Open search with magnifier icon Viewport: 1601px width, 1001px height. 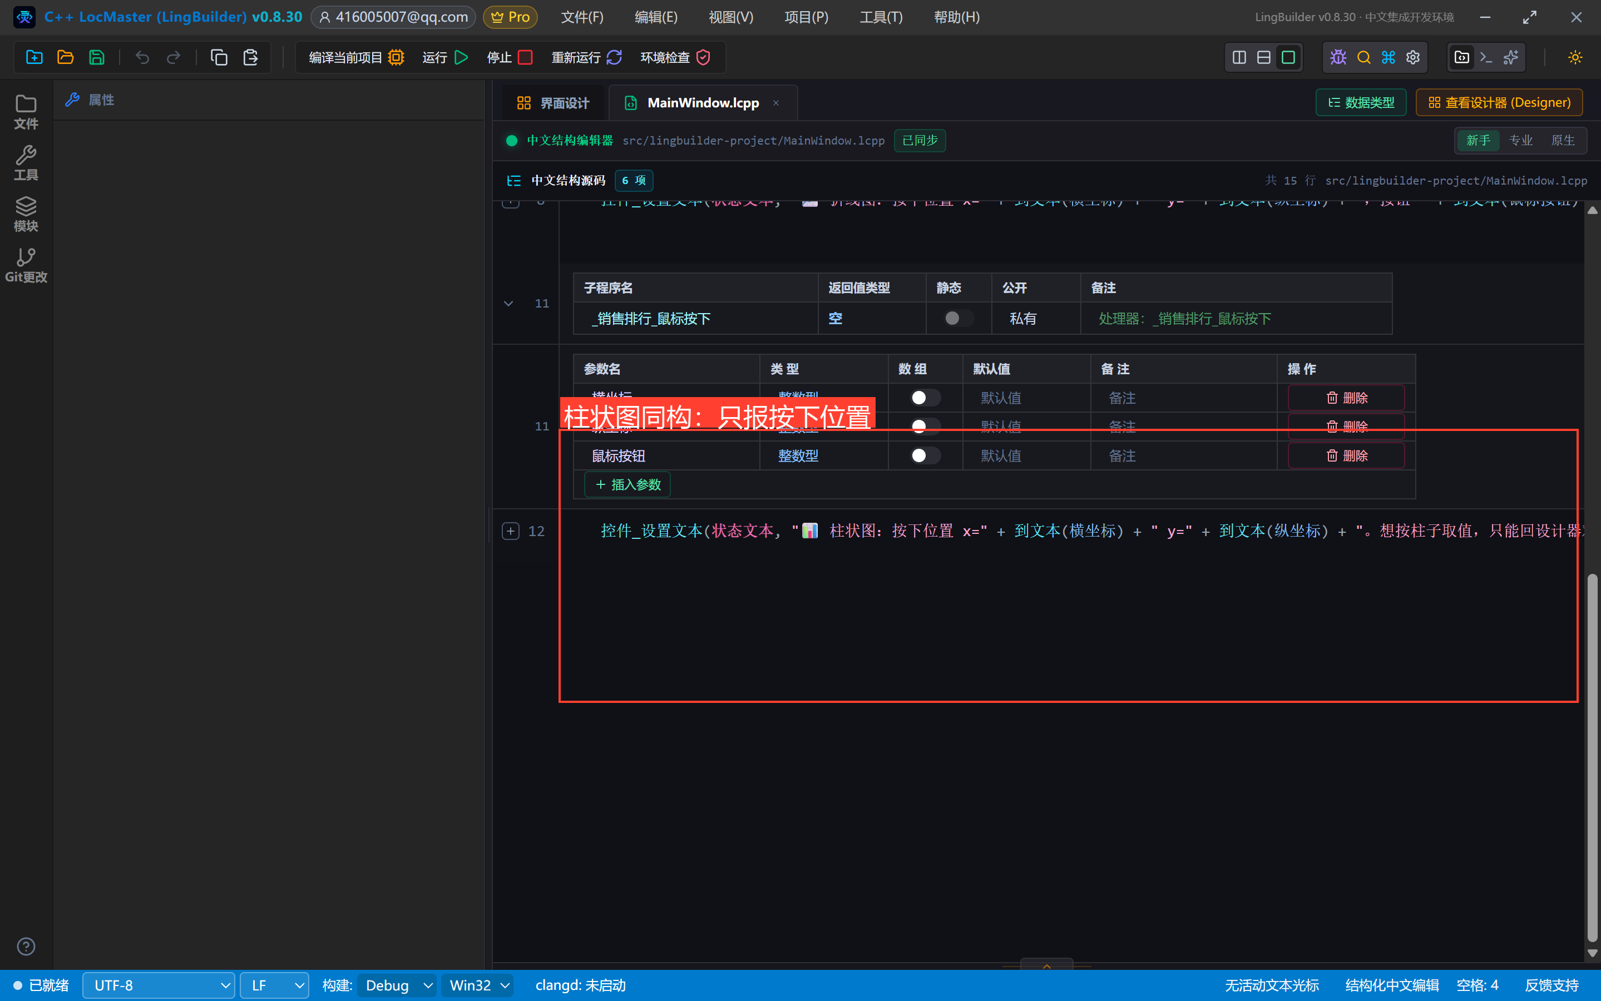coord(1363,58)
